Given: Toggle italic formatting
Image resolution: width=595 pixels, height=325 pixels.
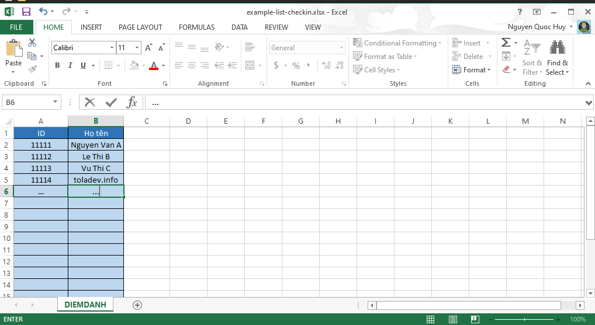Looking at the screenshot, I should coord(70,65).
